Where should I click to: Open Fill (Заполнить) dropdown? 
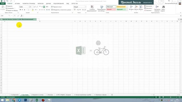tap(148, 8)
